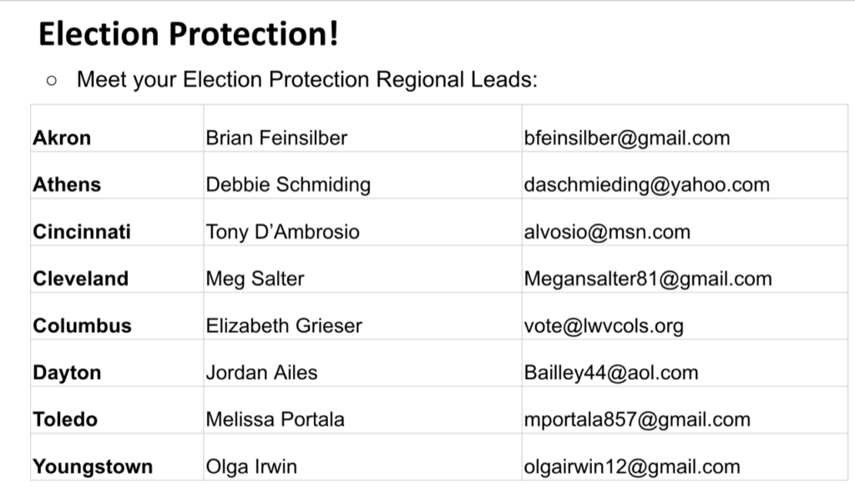
Task: Open the bfeinsilber@gmail.com email address
Action: pos(626,138)
